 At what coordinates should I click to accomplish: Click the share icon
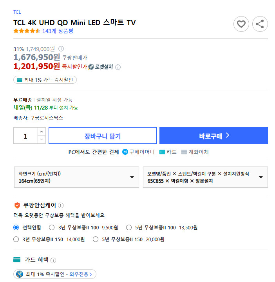[x=260, y=24]
